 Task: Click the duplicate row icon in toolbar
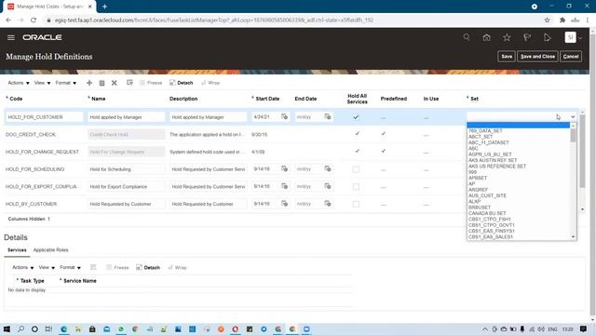[102, 83]
